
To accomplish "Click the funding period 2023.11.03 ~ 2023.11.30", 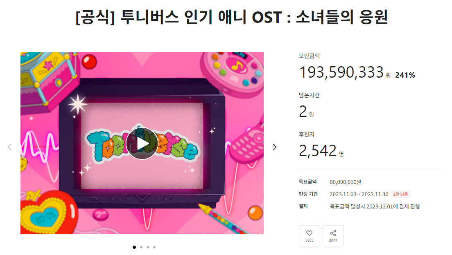I will (359, 194).
